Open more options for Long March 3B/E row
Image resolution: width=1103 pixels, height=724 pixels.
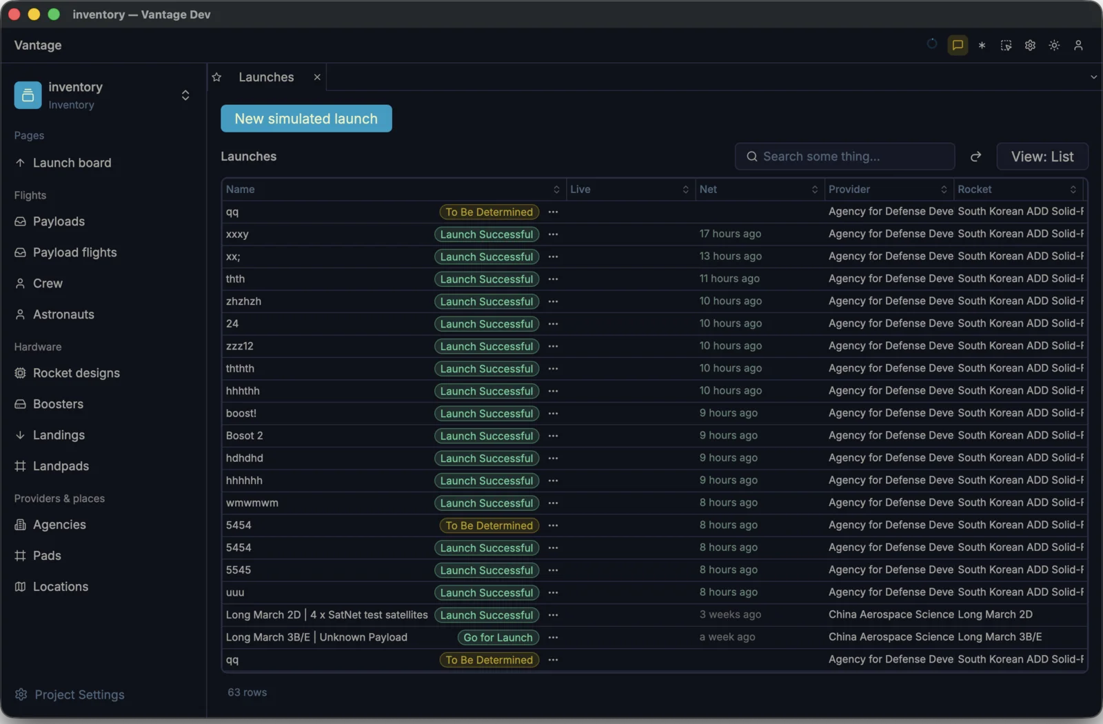[x=553, y=638]
